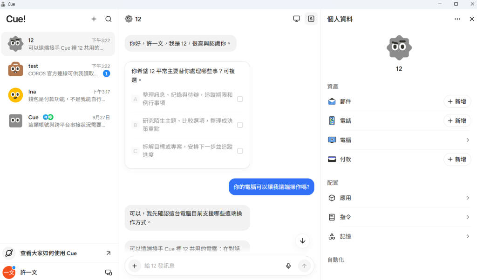
Task: Click the 電話 phone icon
Action: [332, 120]
